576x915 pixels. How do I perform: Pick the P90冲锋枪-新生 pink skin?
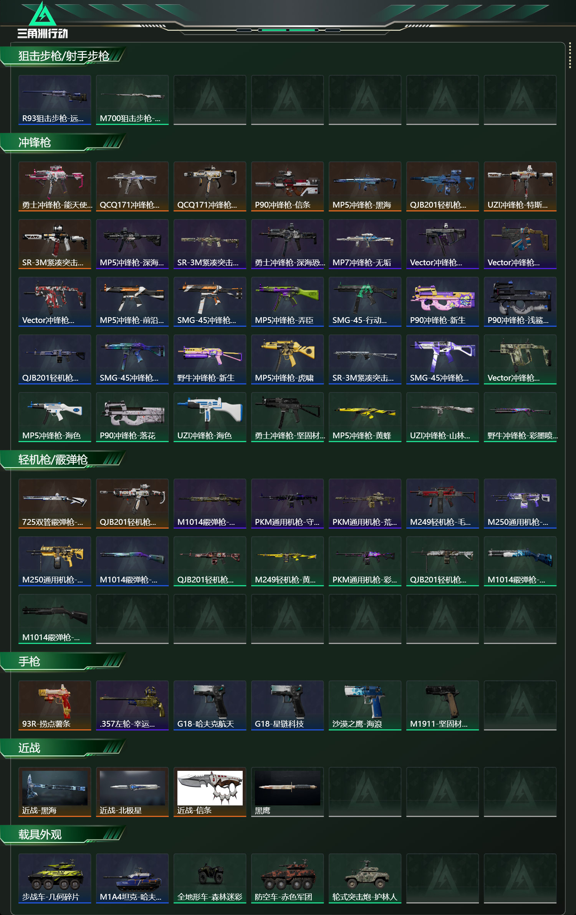pyautogui.click(x=443, y=302)
